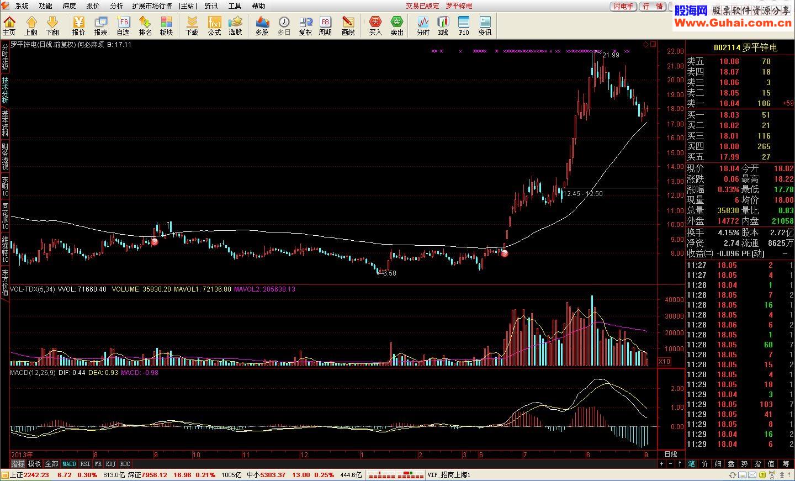
Task: Switch indicator to MACD
Action: point(69,464)
